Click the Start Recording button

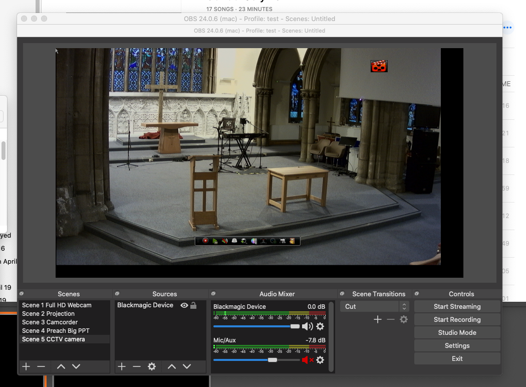(x=457, y=319)
